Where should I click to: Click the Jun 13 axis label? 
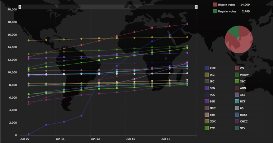coord(95,139)
